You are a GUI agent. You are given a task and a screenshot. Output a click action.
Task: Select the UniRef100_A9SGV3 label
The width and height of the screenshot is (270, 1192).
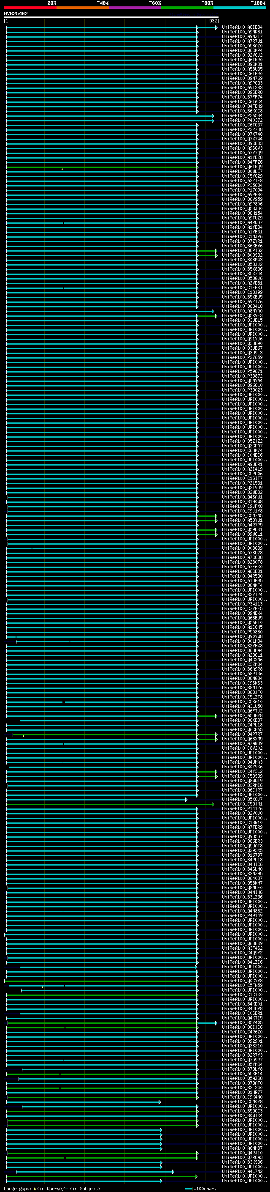[242, 148]
